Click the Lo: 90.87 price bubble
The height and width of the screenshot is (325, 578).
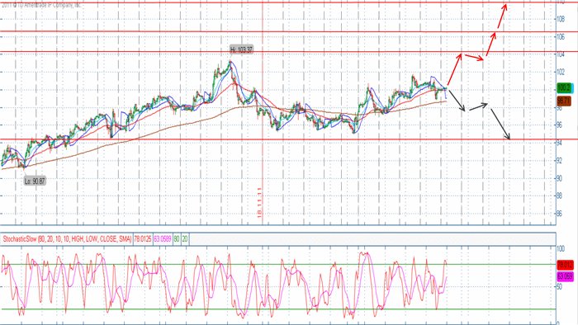pyautogui.click(x=35, y=181)
